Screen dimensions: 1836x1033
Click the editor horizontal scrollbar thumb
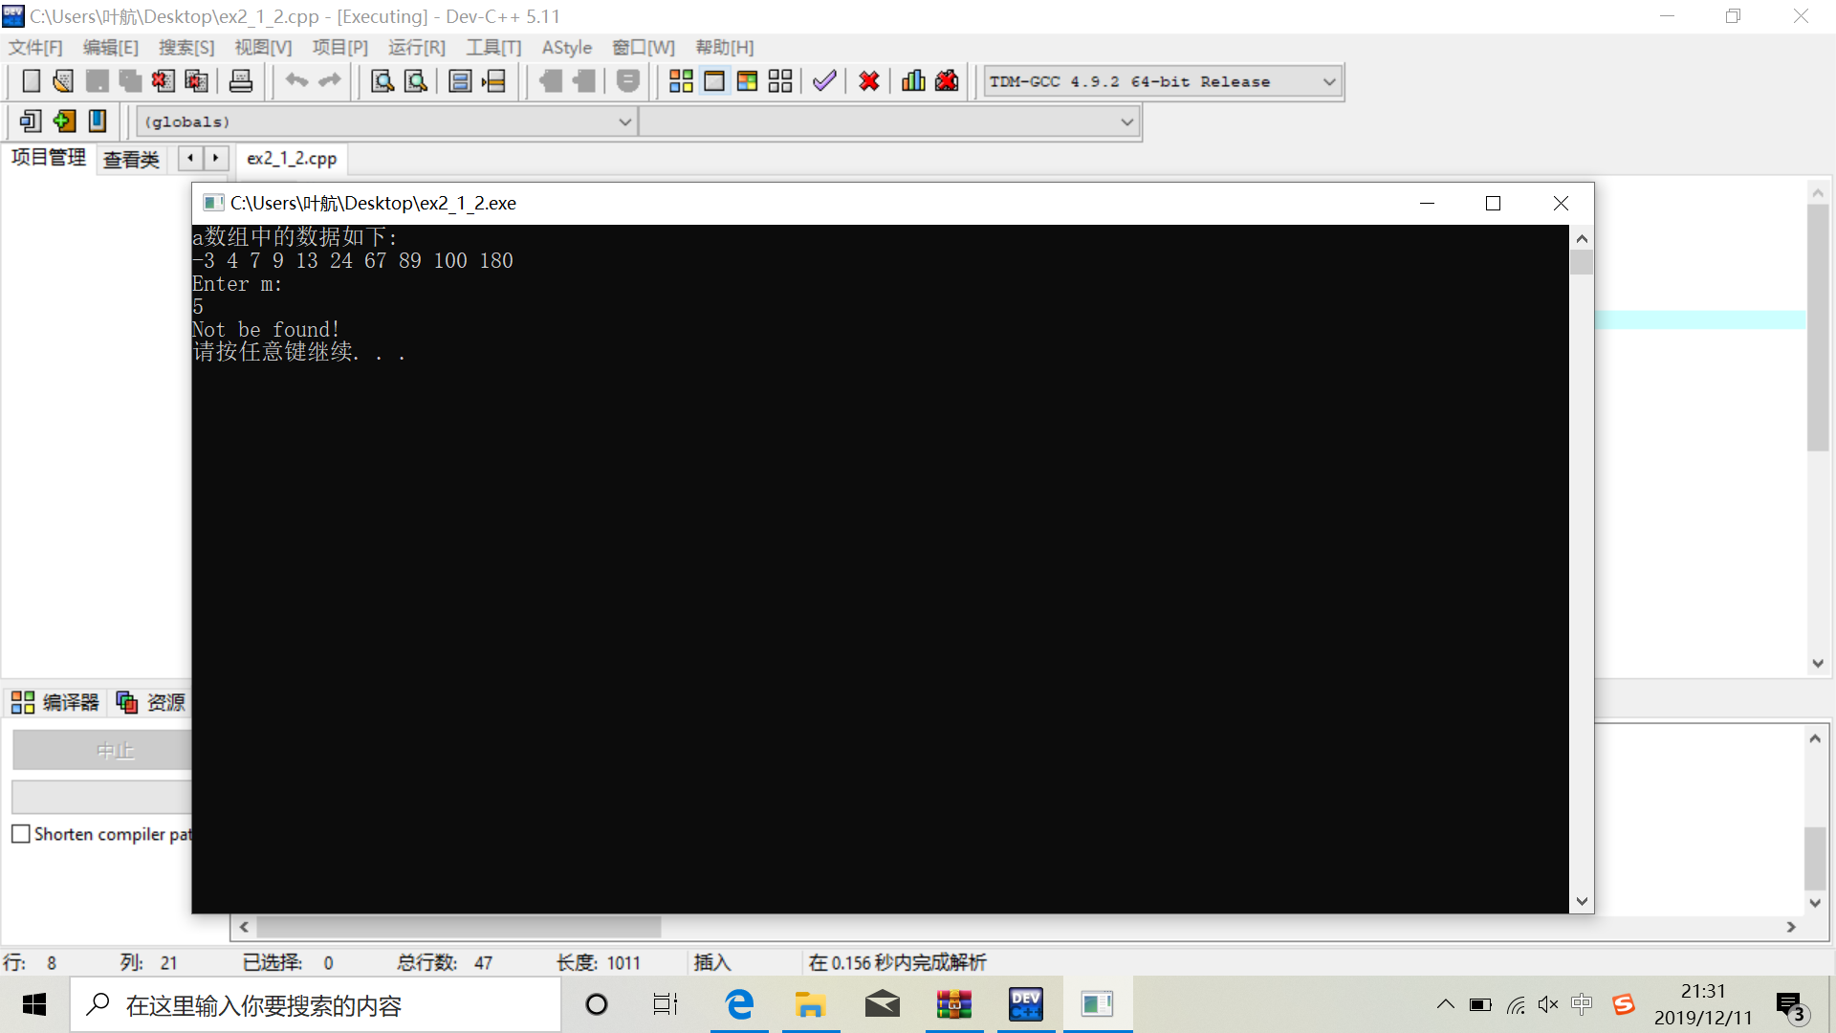[459, 927]
